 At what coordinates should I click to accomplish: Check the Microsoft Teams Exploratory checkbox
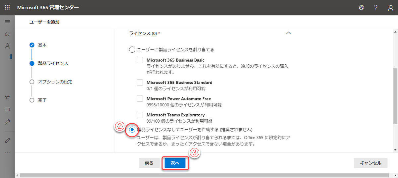(140, 115)
